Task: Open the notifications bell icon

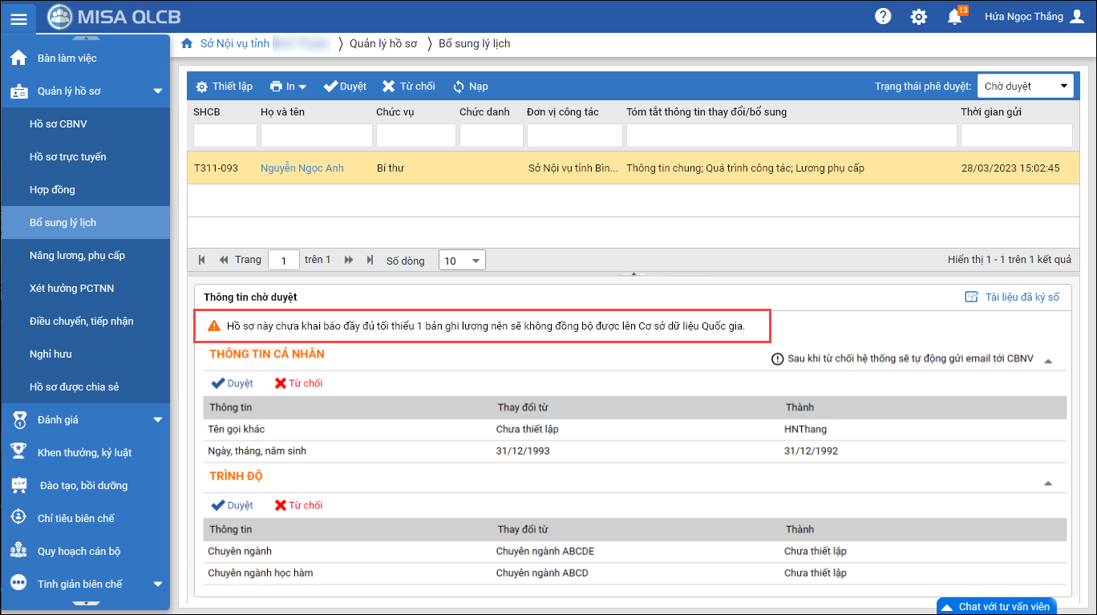Action: 954,17
